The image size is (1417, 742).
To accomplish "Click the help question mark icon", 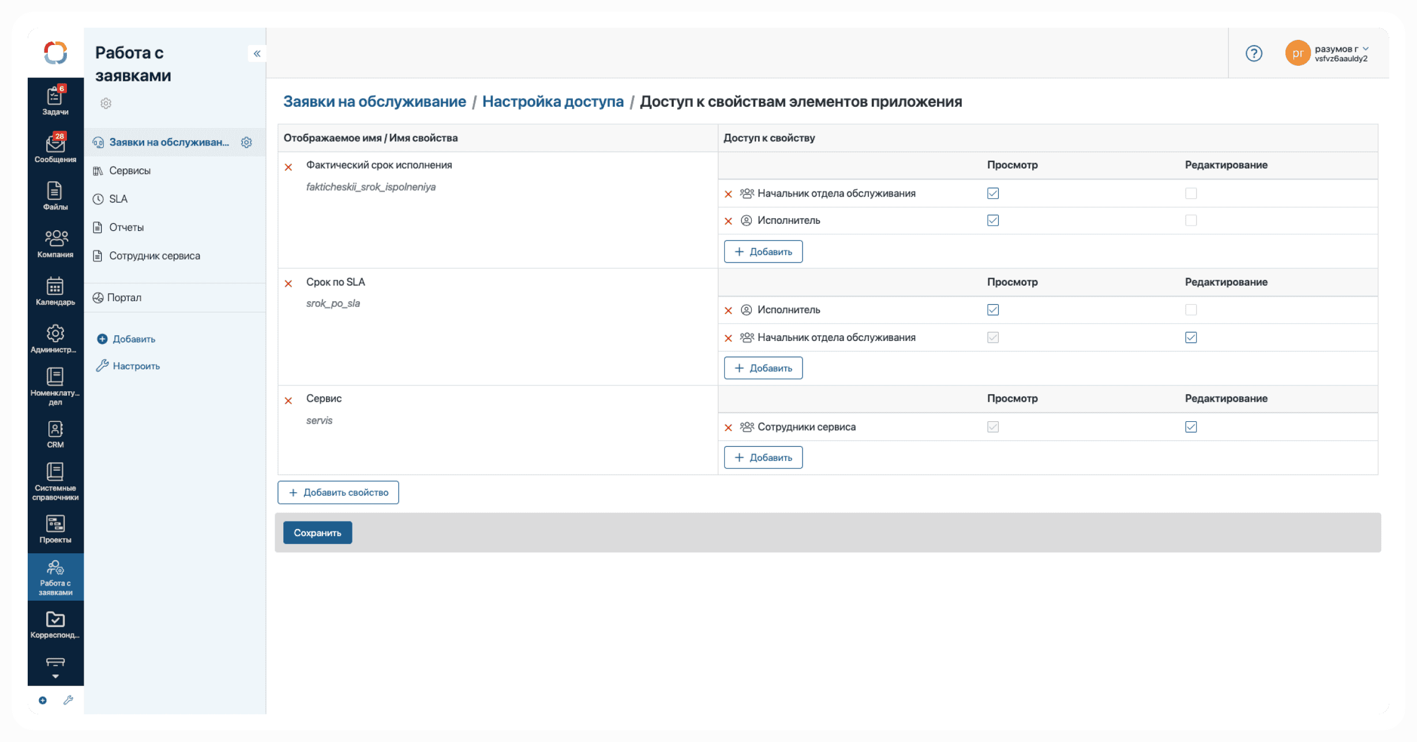I will [1253, 54].
